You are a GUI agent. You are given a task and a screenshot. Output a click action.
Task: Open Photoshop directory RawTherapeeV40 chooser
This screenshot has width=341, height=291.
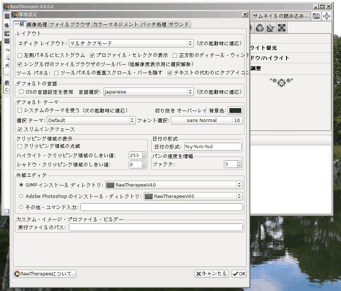pos(193,196)
